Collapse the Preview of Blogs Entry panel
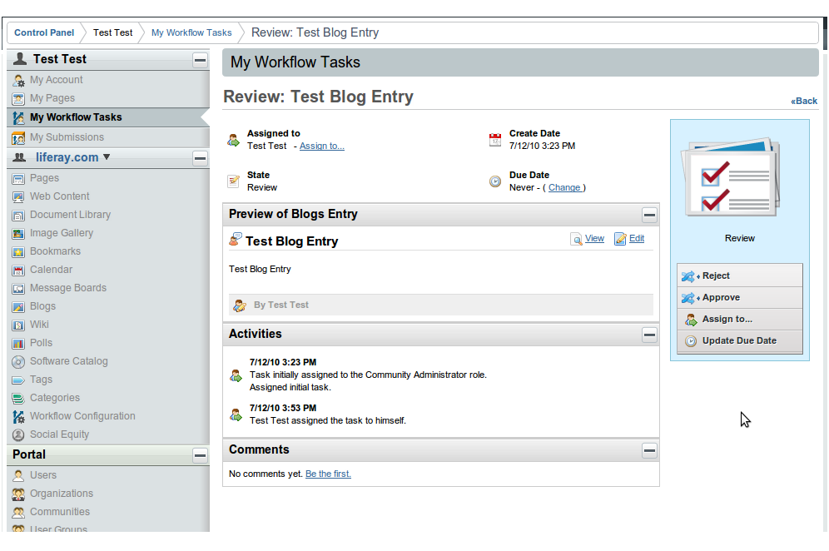 649,215
